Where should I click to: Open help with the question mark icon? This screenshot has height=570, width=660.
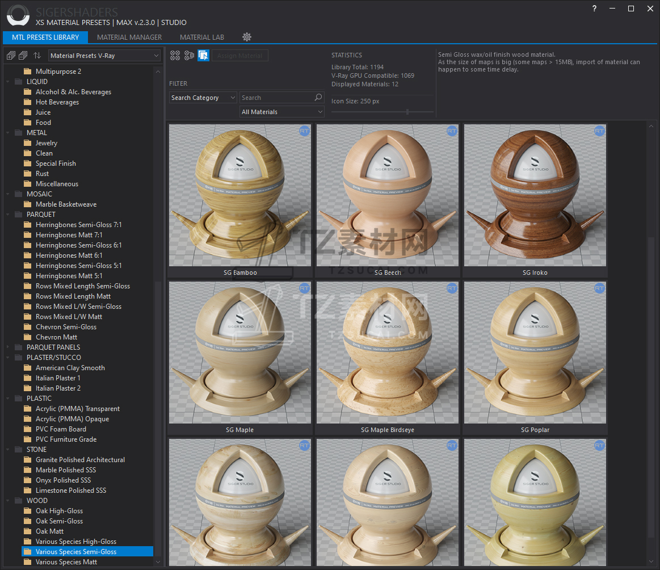594,9
